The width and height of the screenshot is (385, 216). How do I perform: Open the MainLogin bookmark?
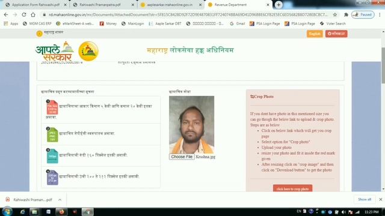point(132,23)
